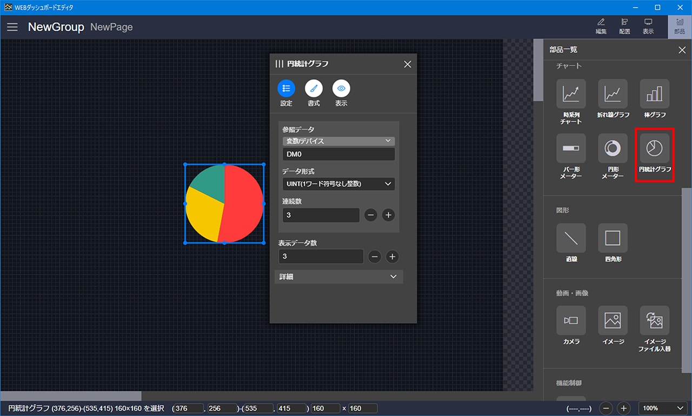This screenshot has height=416, width=692.
Task: Select the 直線 shape icon
Action: (x=571, y=238)
